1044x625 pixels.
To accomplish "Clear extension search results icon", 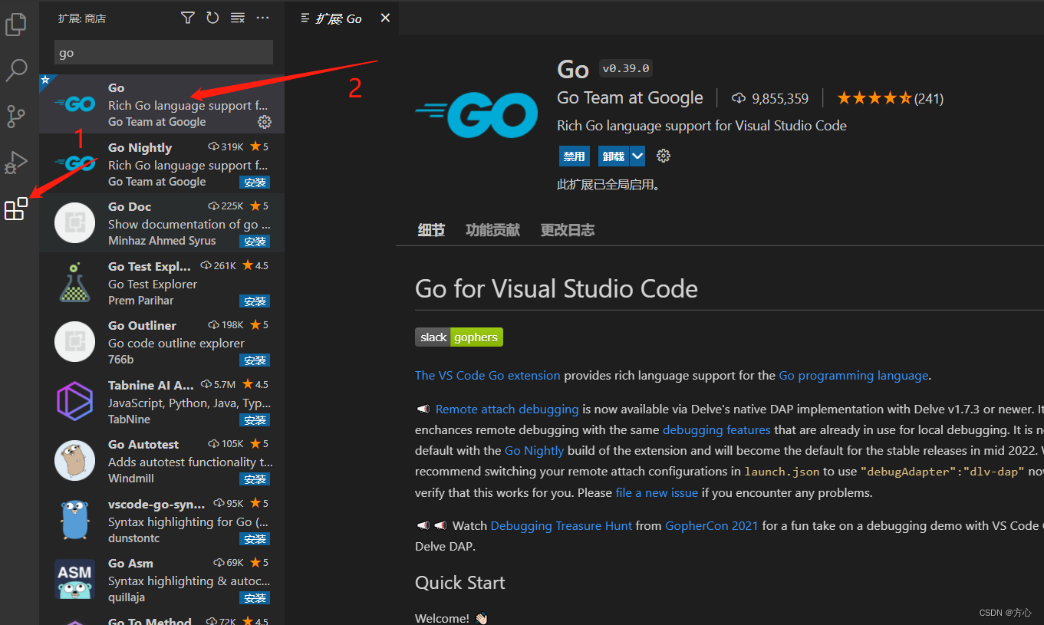I will [238, 18].
